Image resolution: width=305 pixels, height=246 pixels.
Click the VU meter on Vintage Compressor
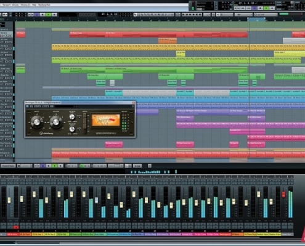point(106,120)
